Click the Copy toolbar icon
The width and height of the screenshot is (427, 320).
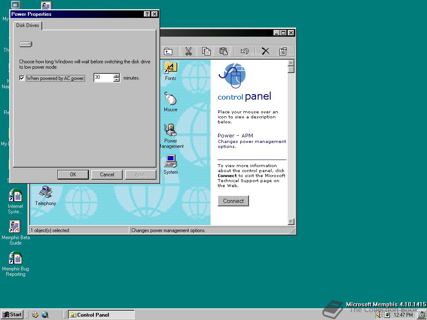[x=206, y=51]
